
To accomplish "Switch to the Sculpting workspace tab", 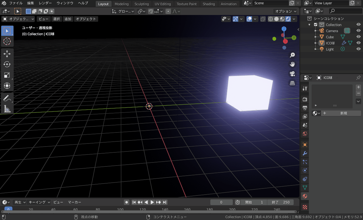I will pos(142,4).
